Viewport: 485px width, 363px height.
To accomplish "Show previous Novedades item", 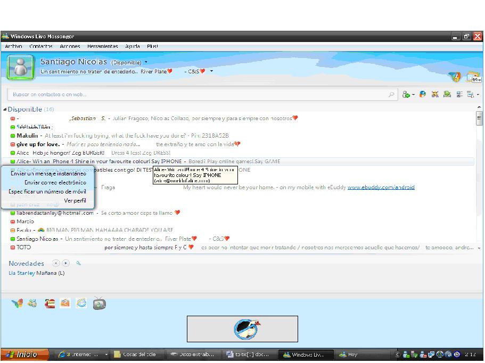I will pos(56,263).
